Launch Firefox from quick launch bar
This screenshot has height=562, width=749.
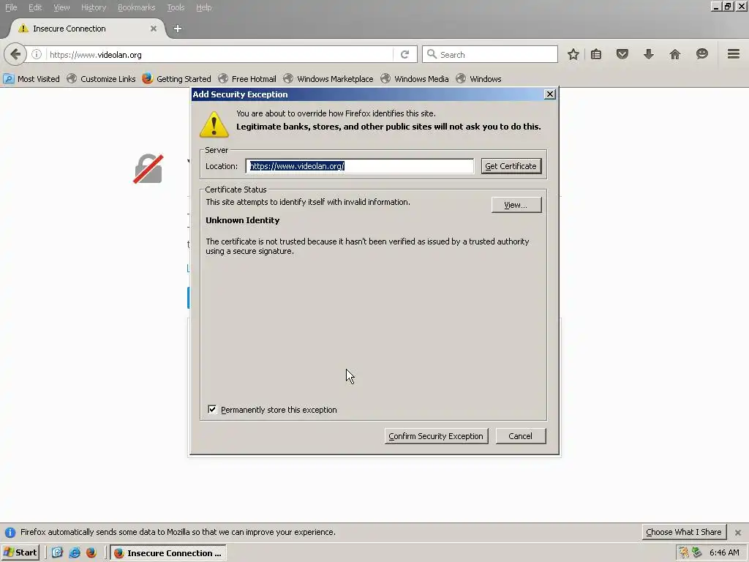coord(91,552)
